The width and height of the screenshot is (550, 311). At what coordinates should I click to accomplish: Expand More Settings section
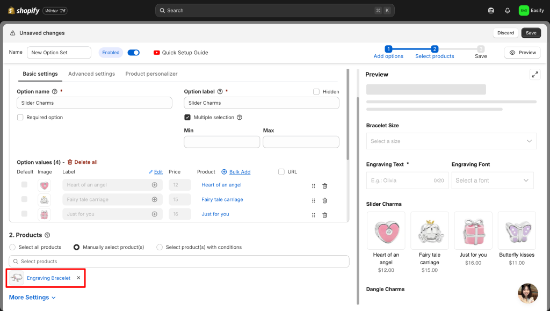[x=32, y=298]
